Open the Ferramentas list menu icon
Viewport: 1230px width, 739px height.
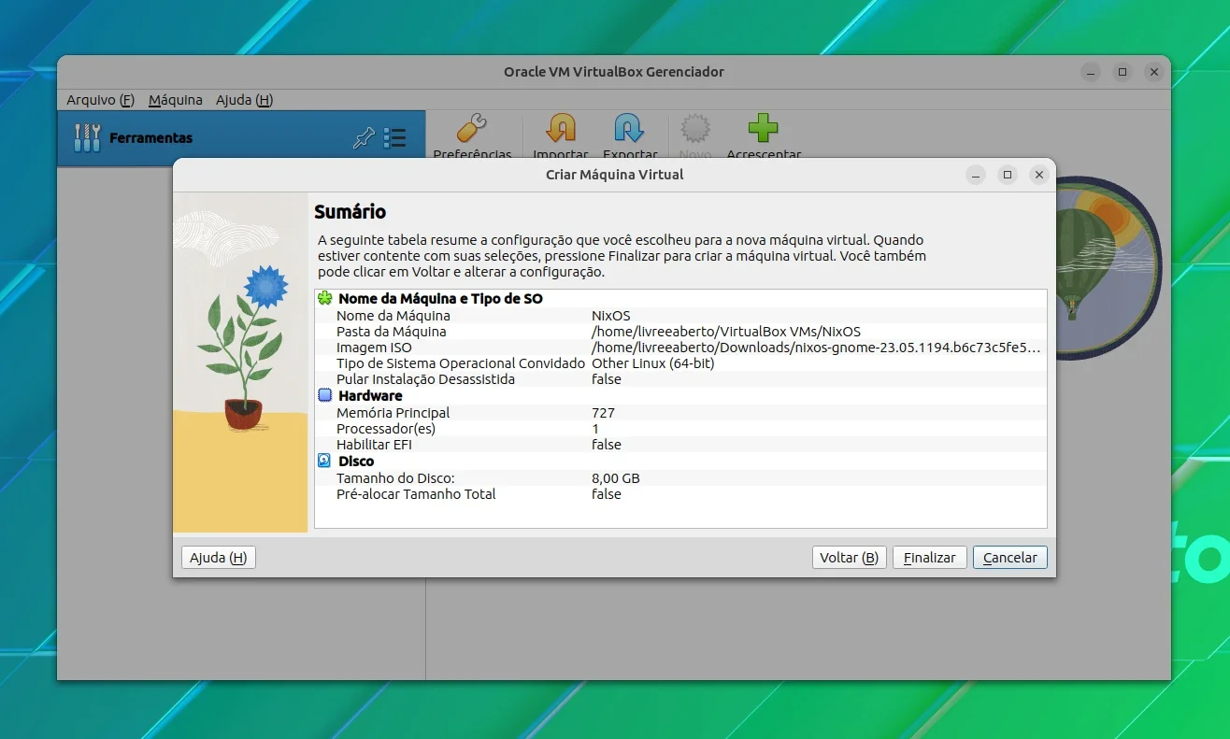pos(395,138)
